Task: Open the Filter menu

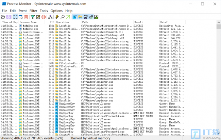Action: 33,11
